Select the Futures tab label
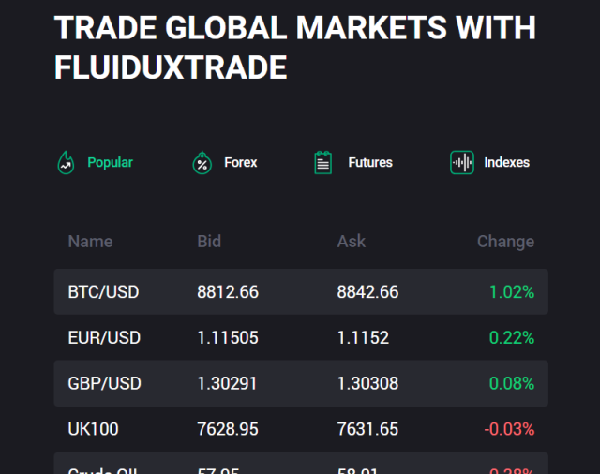 click(370, 162)
